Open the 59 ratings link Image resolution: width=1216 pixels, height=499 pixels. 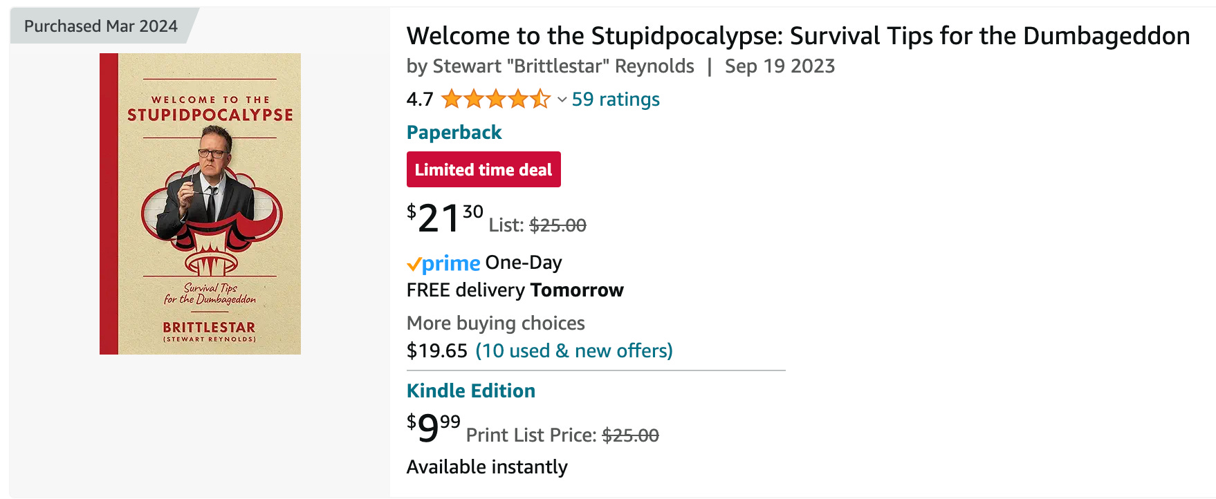[616, 100]
